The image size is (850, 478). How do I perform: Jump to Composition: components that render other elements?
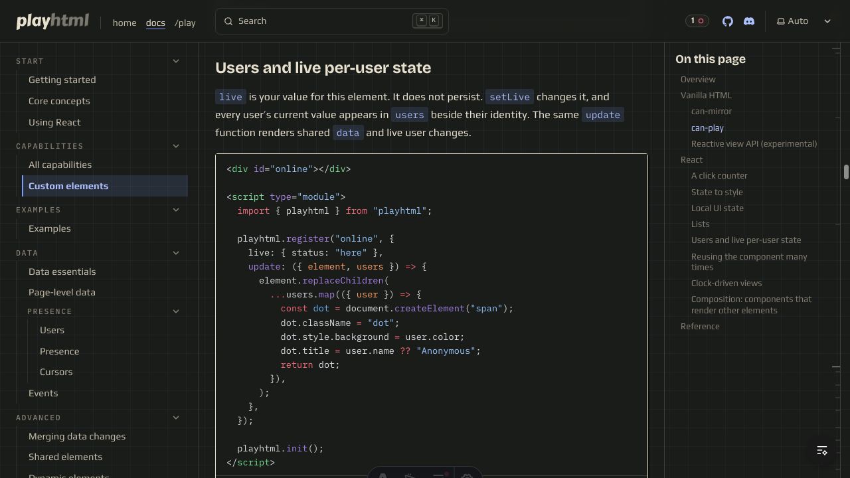point(751,305)
